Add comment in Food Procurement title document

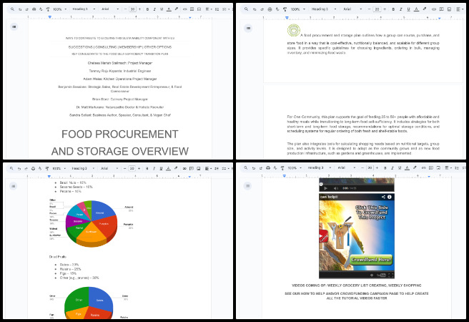[x=192, y=9]
